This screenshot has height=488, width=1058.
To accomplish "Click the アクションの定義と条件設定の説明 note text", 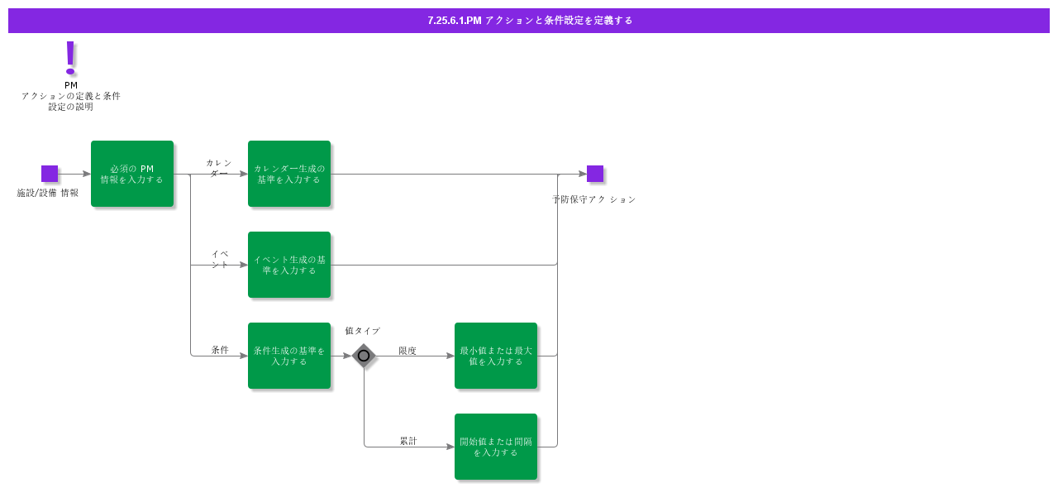I will coord(71,101).
